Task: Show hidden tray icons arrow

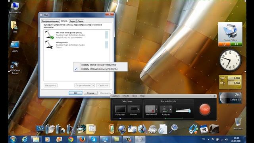Action: pyautogui.click(x=208, y=139)
